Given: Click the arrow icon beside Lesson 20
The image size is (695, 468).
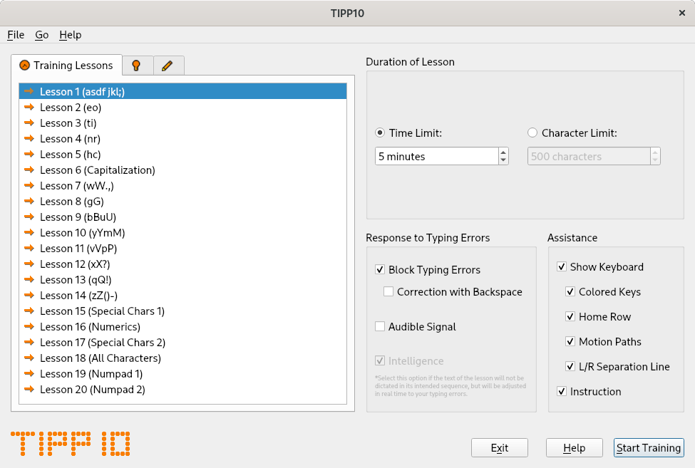Looking at the screenshot, I should pyautogui.click(x=29, y=390).
